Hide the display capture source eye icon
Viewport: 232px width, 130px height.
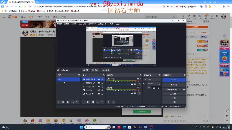99,94
